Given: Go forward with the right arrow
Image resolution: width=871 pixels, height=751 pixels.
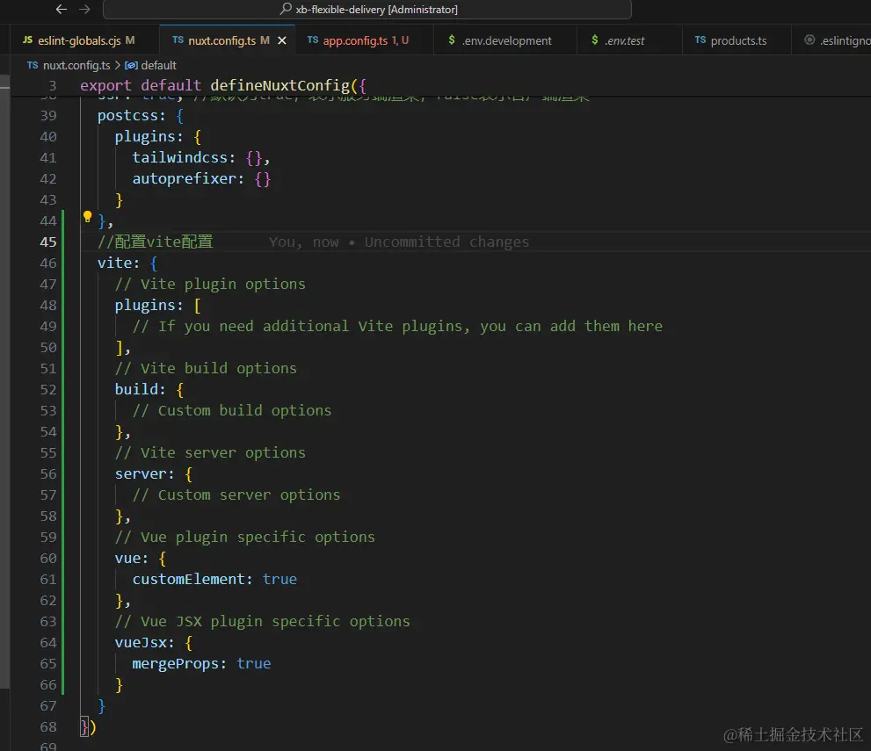Looking at the screenshot, I should click(x=84, y=9).
